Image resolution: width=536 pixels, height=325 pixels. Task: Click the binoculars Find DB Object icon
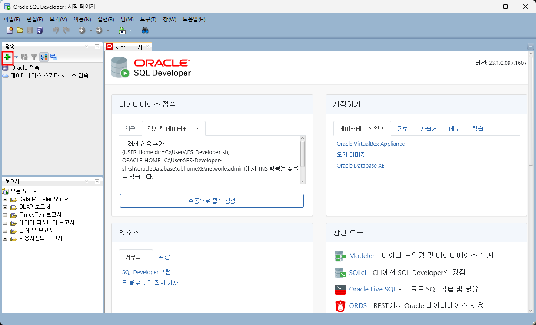coord(145,30)
